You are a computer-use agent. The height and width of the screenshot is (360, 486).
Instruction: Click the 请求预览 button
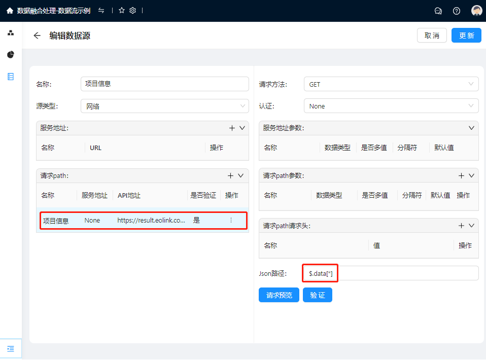pos(279,295)
